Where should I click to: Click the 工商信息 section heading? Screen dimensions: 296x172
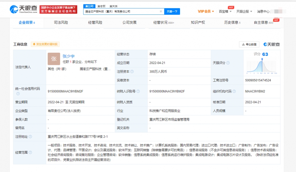pos(20,44)
